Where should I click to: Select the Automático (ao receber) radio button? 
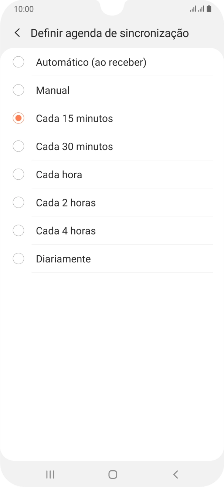18,62
